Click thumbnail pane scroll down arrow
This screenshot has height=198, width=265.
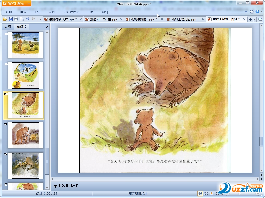tap(47, 188)
